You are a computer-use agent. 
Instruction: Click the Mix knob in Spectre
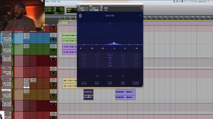click(x=123, y=73)
